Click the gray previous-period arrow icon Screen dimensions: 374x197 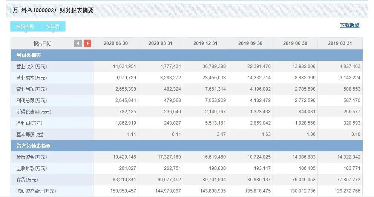coord(78,43)
